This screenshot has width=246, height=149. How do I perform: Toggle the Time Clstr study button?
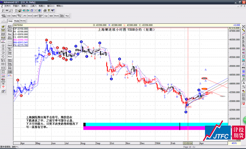61,16
